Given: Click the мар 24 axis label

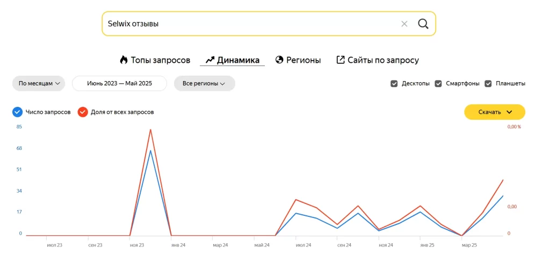Looking at the screenshot, I should [x=220, y=245].
